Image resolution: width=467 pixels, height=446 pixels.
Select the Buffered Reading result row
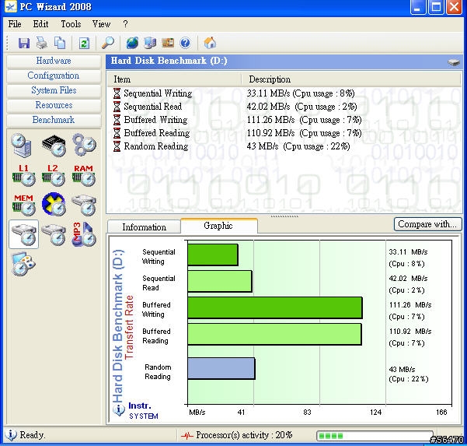[284, 133]
